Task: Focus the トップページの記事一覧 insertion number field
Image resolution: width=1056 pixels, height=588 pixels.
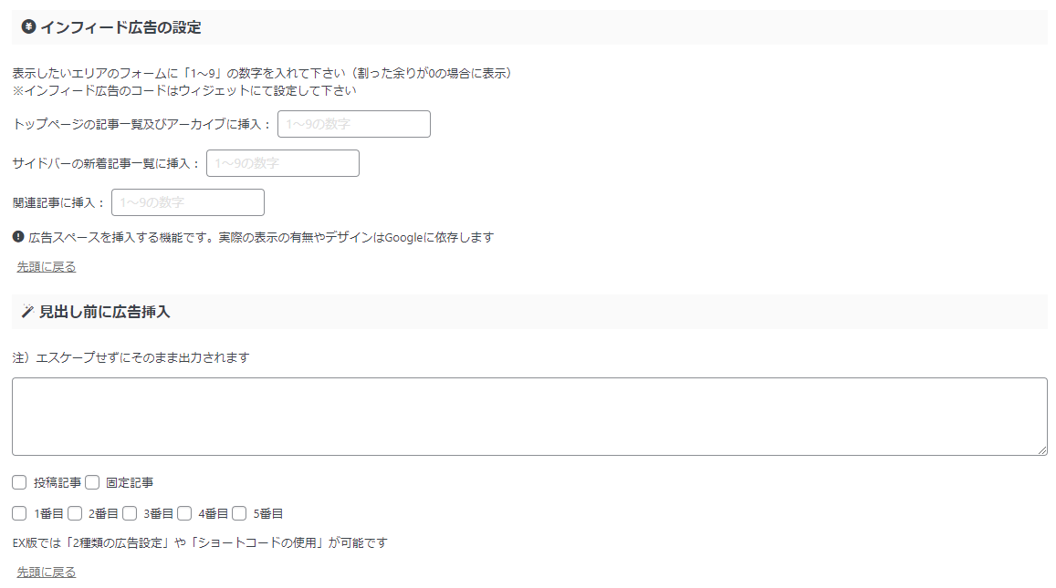Action: (353, 124)
